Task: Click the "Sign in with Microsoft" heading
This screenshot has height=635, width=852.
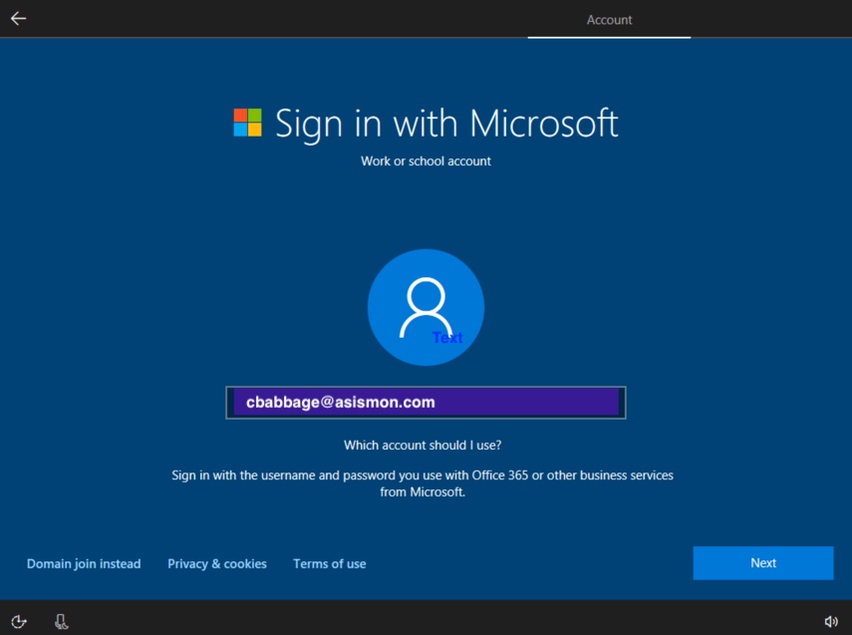Action: [446, 124]
